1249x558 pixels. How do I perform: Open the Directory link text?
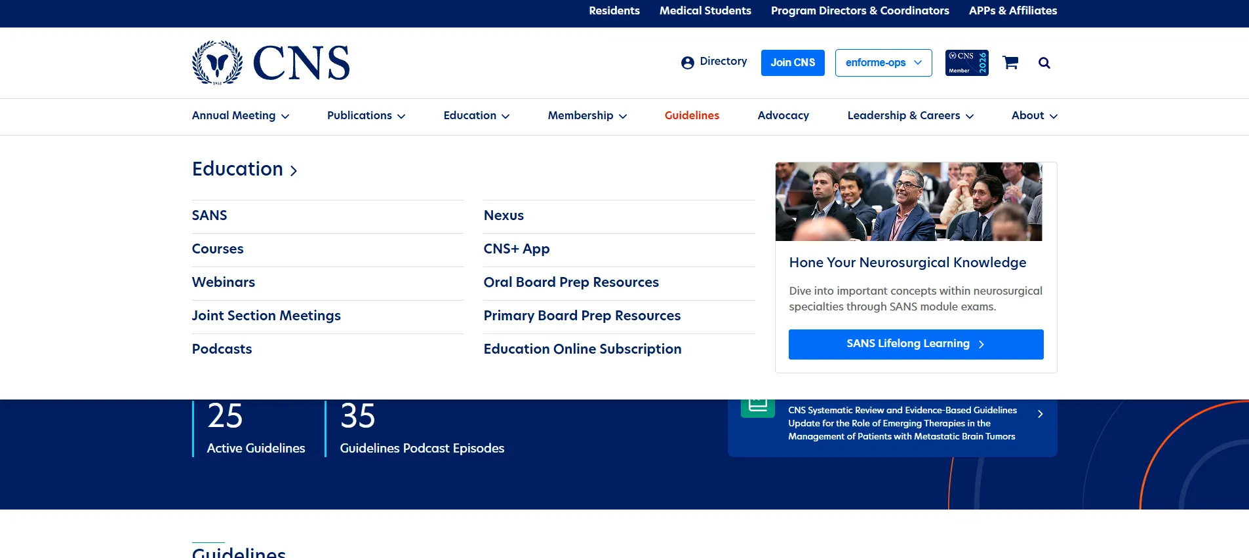pyautogui.click(x=723, y=62)
